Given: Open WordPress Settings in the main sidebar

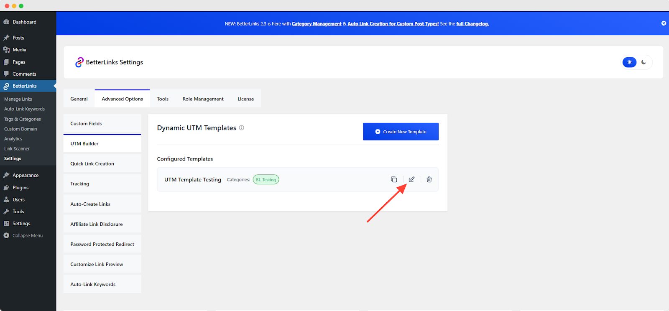Looking at the screenshot, I should 28,224.
